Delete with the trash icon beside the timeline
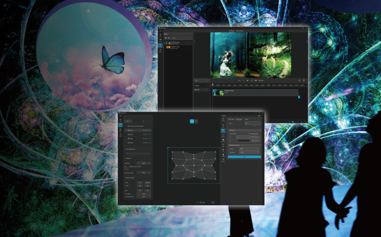This screenshot has width=381, height=237. coord(304,80)
